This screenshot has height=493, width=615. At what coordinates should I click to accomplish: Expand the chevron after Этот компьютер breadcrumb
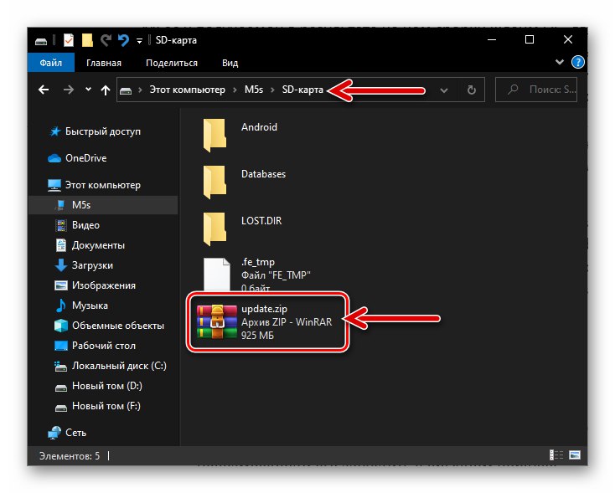pos(235,90)
